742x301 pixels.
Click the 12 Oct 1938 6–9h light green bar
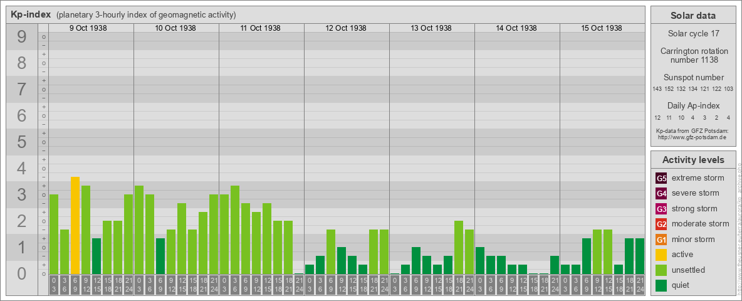pyautogui.click(x=331, y=252)
